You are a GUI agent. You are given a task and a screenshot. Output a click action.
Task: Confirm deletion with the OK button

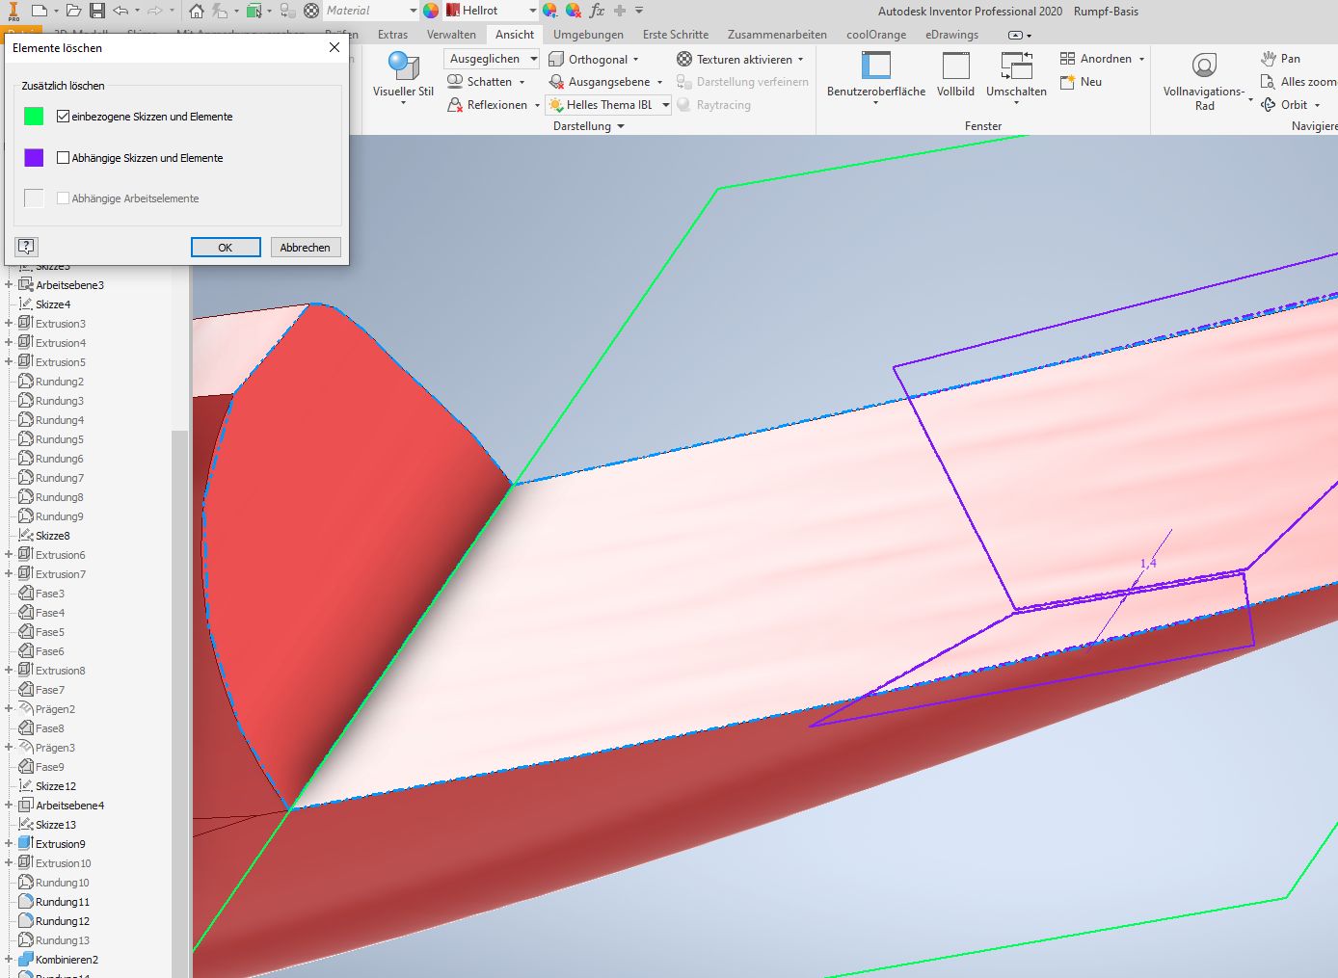226,248
